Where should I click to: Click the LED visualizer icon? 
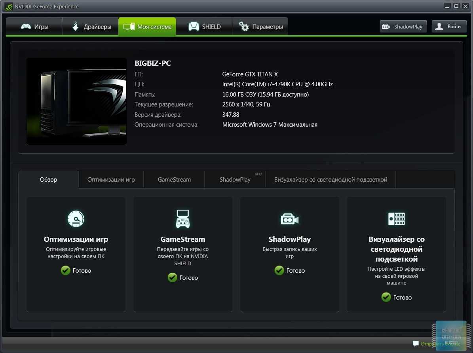396,218
